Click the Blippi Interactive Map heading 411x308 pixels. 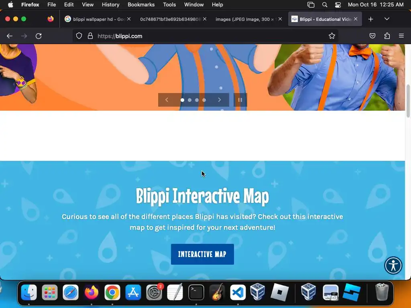tap(202, 196)
